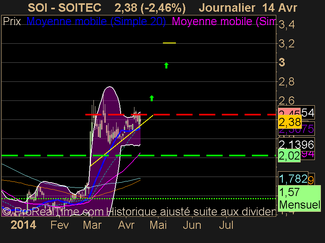
Task: Click the Avr month axis label
Action: (126, 225)
